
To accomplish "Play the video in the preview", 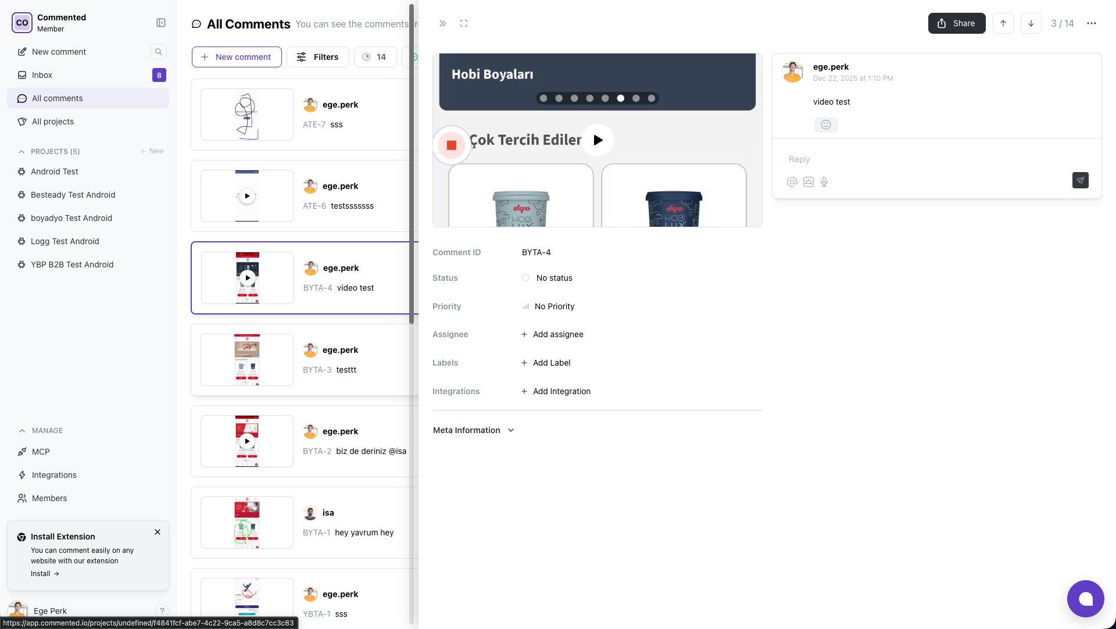I will pos(598,140).
